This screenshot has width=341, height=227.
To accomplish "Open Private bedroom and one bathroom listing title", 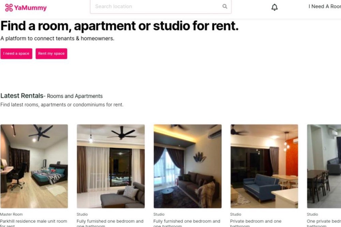I will click(256, 224).
